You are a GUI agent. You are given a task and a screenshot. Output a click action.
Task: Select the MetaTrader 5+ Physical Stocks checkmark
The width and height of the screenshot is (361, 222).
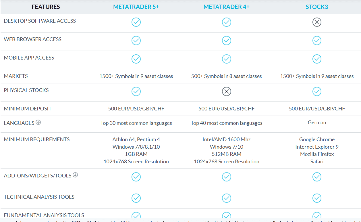tap(136, 91)
